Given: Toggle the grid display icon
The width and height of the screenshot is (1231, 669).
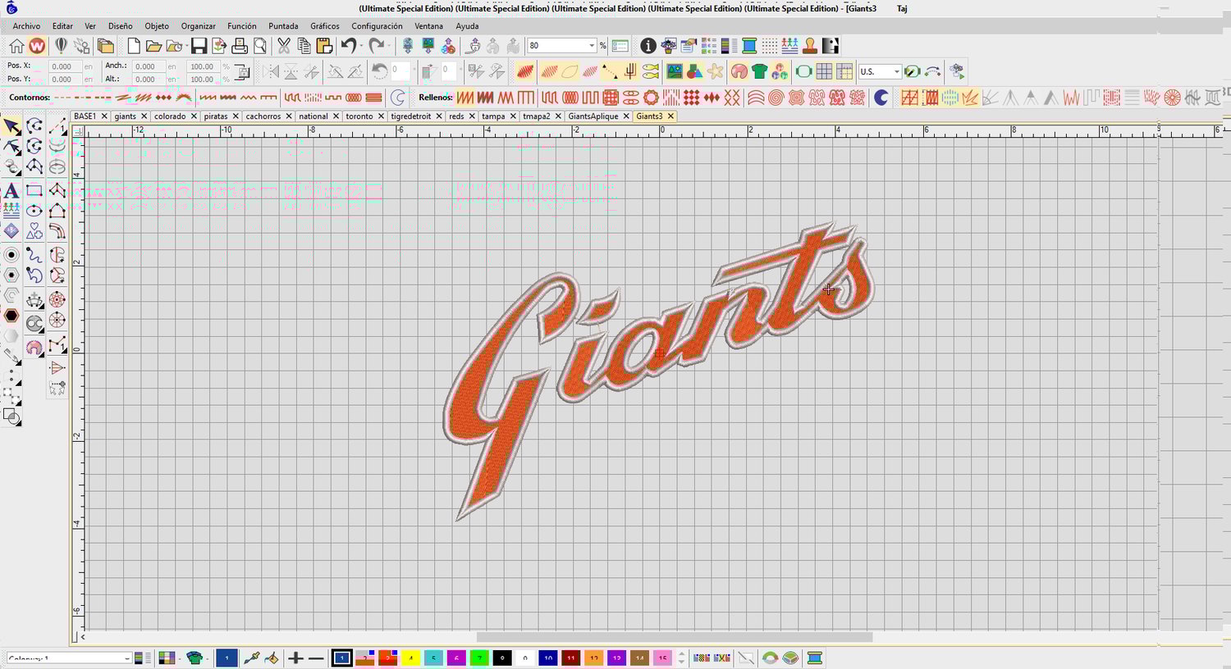Looking at the screenshot, I should [x=824, y=71].
